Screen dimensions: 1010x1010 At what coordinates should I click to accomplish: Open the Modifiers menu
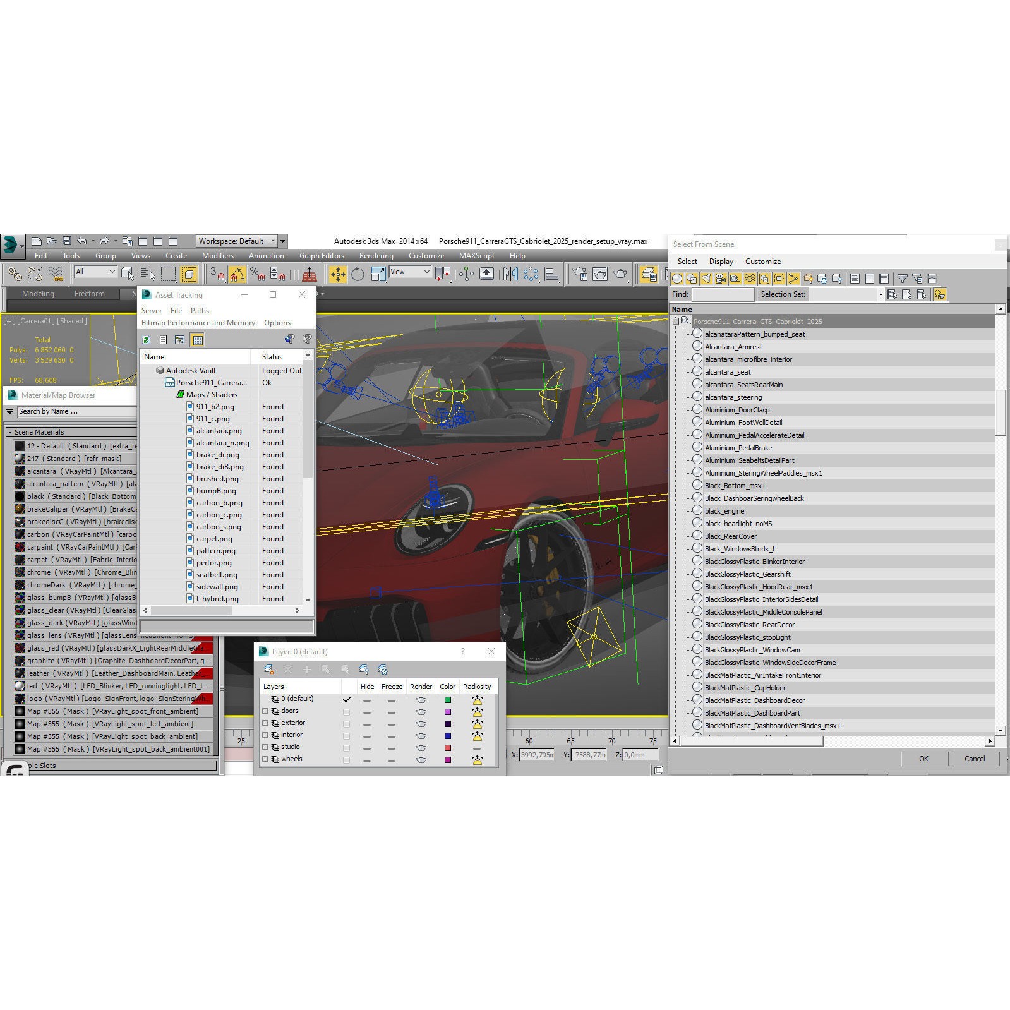coord(218,256)
